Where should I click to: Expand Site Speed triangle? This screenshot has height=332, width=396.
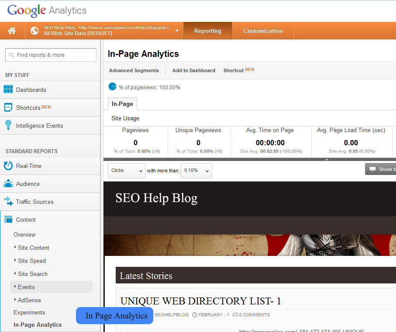(x=15, y=260)
